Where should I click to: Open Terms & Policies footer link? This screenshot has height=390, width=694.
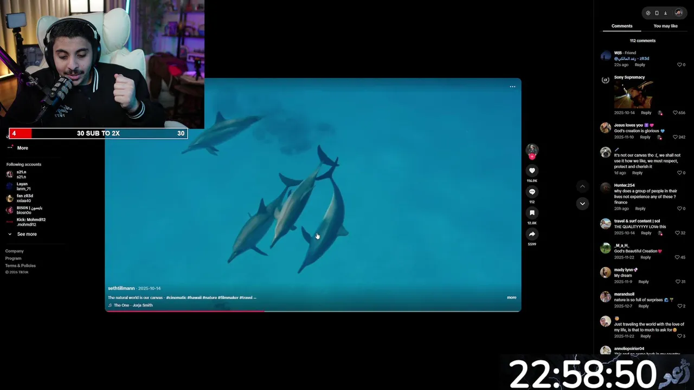[x=21, y=265]
